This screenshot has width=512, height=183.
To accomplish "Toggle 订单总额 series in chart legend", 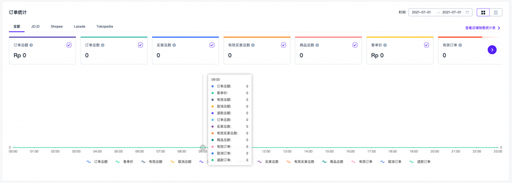I will (x=96, y=162).
